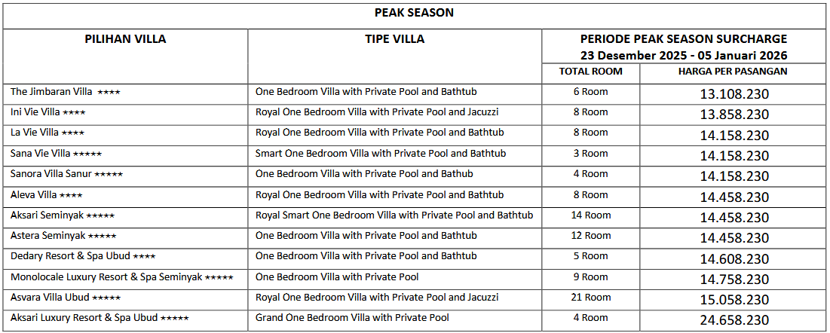Select the 21 Room cell
This screenshot has height=333, width=830.
click(x=591, y=298)
